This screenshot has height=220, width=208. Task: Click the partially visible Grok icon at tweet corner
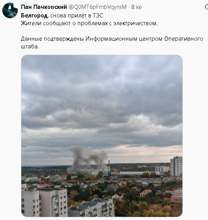(206, 7)
